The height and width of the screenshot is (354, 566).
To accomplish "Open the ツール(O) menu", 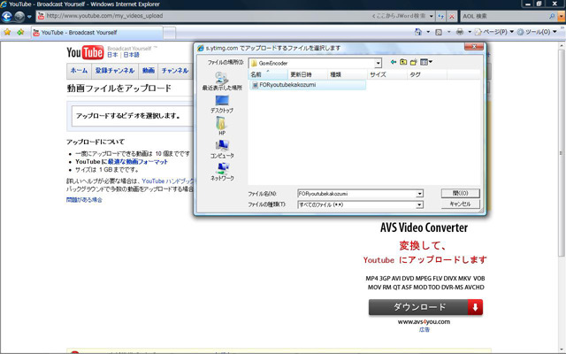I will [x=537, y=32].
